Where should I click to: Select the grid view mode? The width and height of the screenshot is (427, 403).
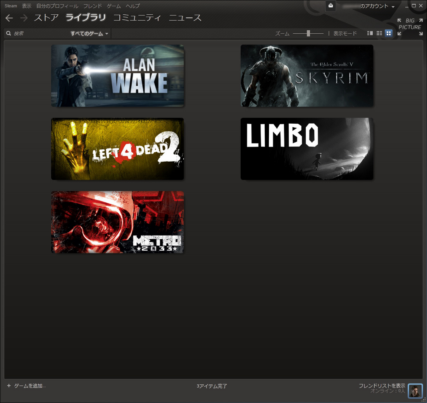pyautogui.click(x=389, y=33)
